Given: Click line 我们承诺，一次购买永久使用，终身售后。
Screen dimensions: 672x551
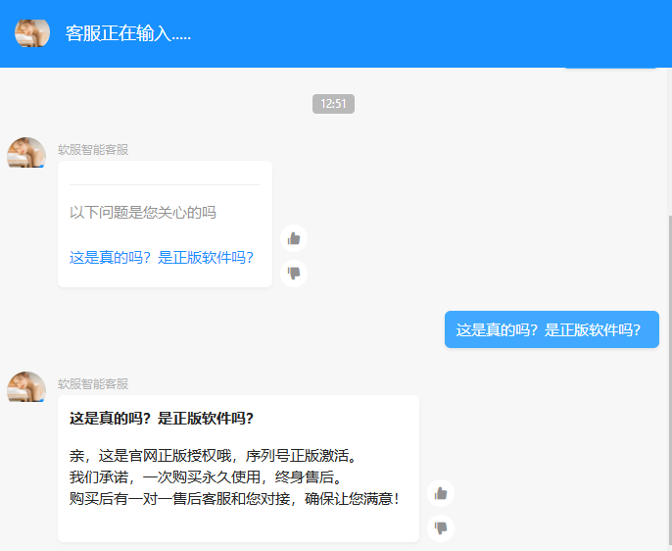Looking at the screenshot, I should pyautogui.click(x=206, y=476).
